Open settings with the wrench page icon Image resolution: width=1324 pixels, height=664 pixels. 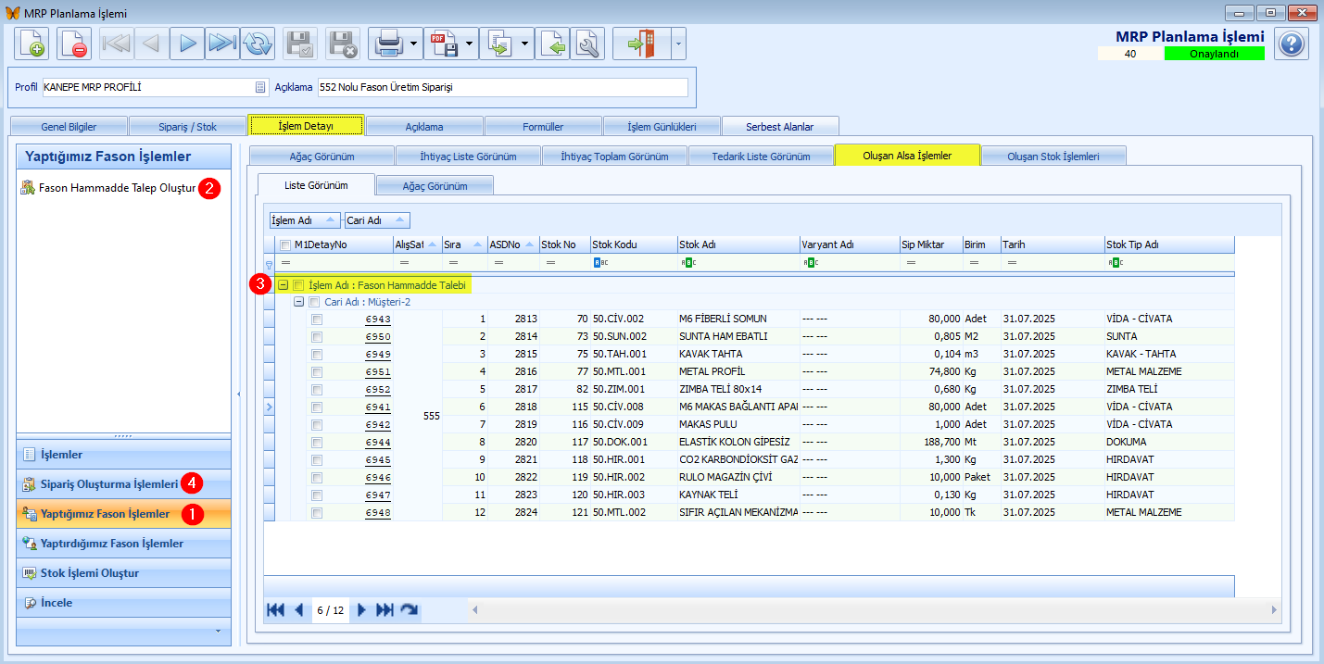coord(587,44)
